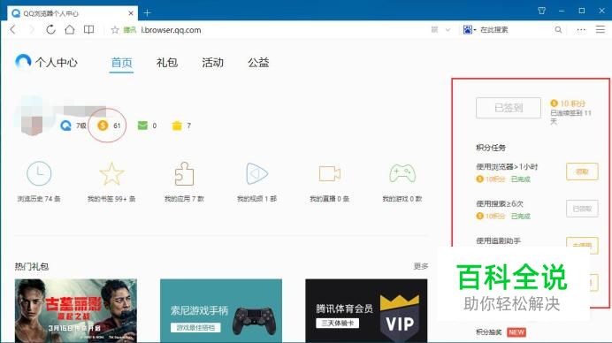
Task: Click the 已连续签到 11 天 text
Action: (x=570, y=117)
